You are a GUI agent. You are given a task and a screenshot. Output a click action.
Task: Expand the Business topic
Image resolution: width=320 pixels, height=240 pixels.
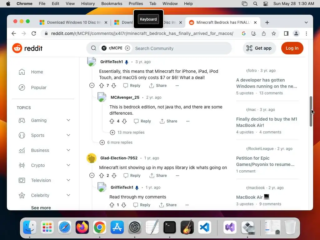pyautogui.click(x=68, y=150)
